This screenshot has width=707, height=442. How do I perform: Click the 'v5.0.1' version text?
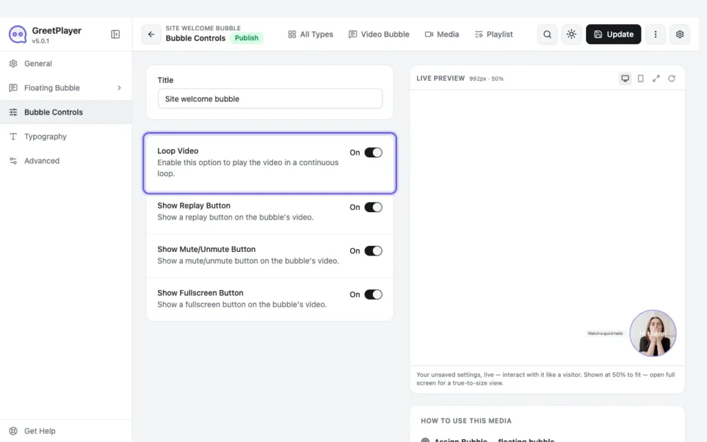pyautogui.click(x=41, y=41)
